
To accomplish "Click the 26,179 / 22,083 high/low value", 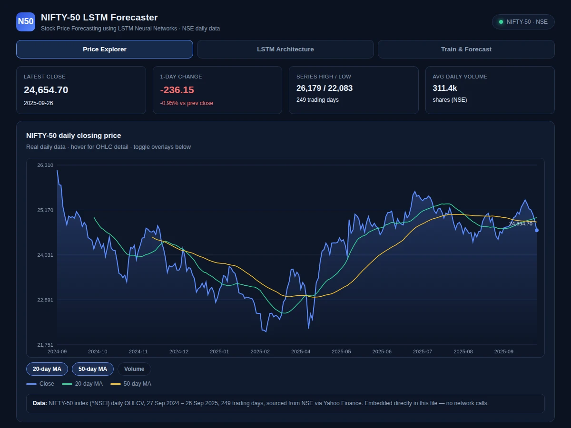I will 325,88.
